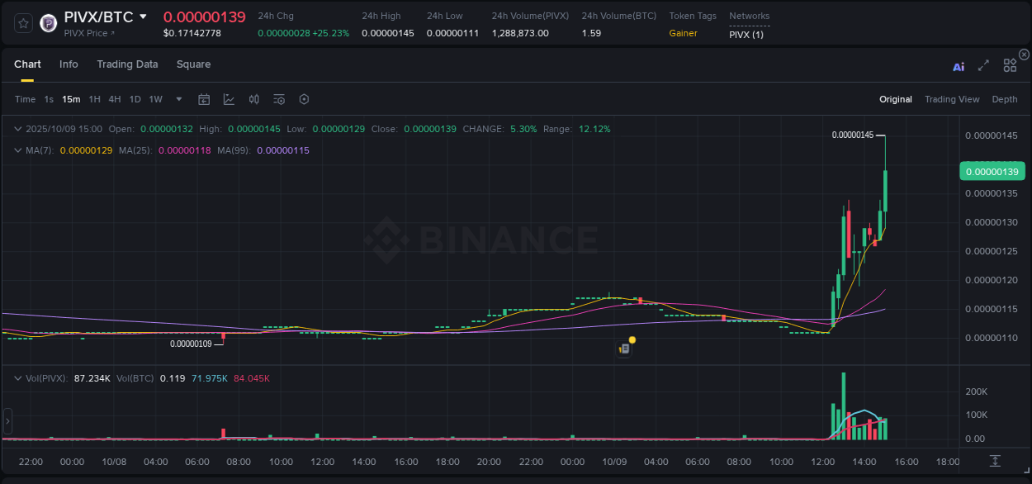Switch chart to Trading View mode
This screenshot has height=484, width=1032.
click(x=951, y=99)
